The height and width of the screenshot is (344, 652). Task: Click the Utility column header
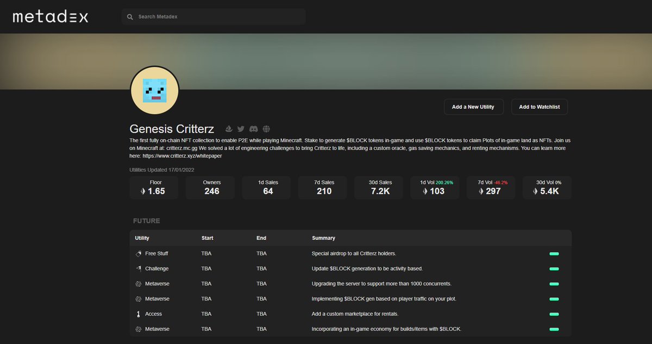[x=142, y=238]
